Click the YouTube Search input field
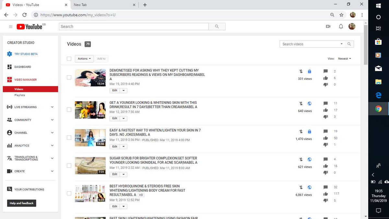Screen dimensions: 389x219 click(x=134, y=27)
